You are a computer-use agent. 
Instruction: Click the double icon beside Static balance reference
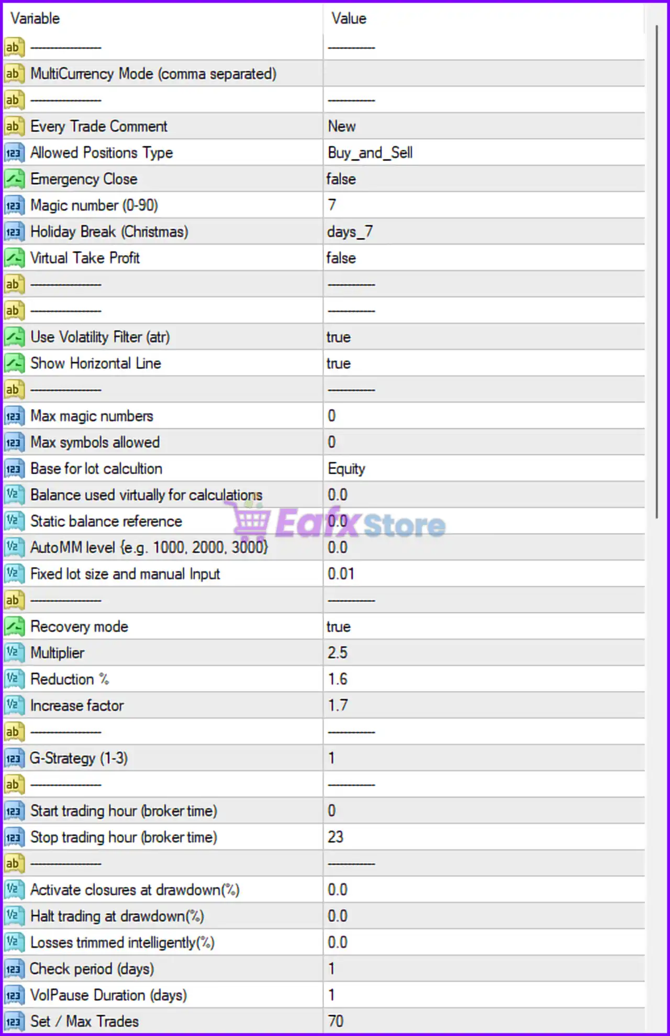(14, 521)
